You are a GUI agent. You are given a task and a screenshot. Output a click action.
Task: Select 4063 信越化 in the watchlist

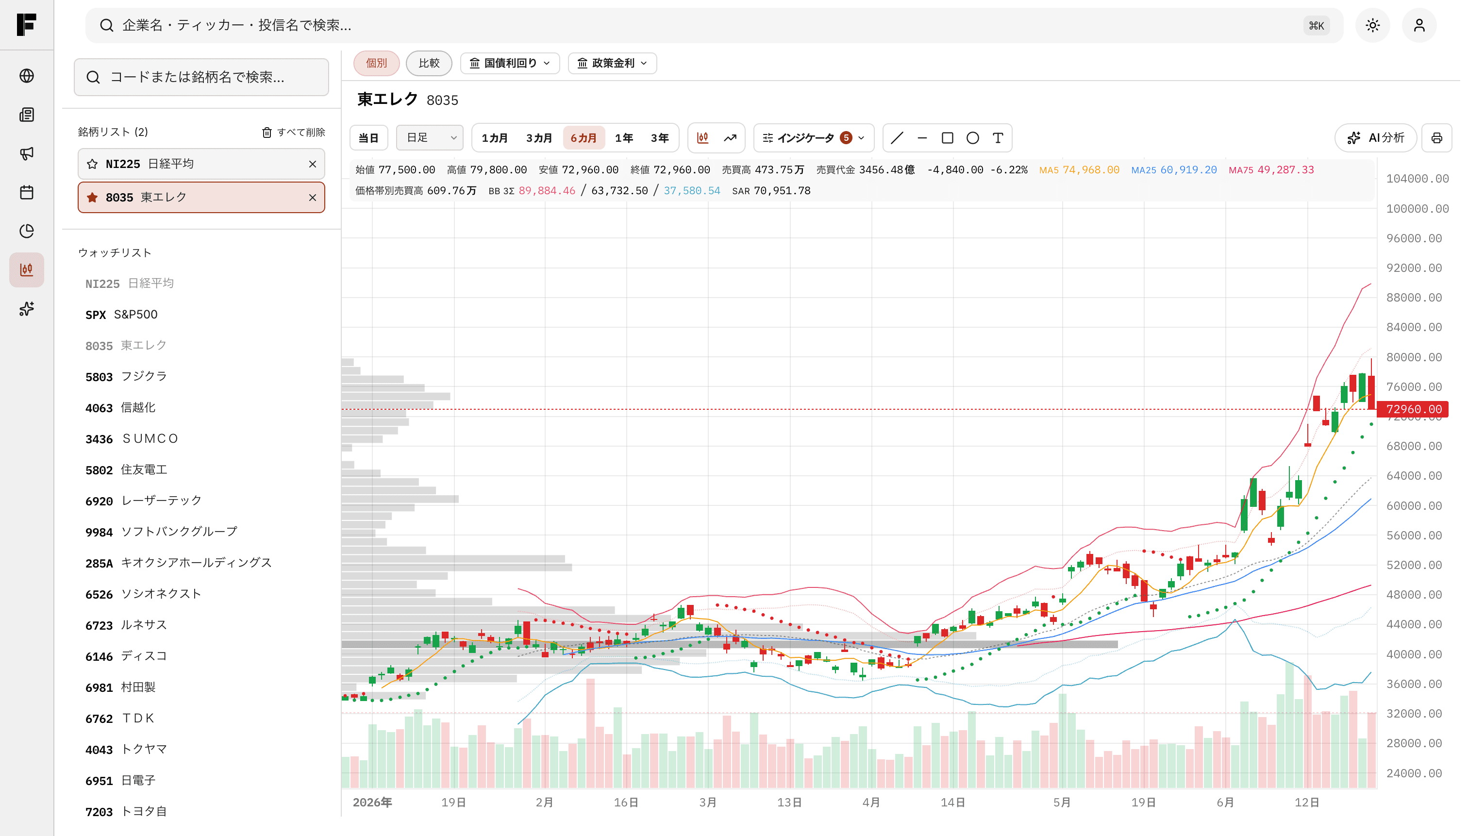[201, 408]
